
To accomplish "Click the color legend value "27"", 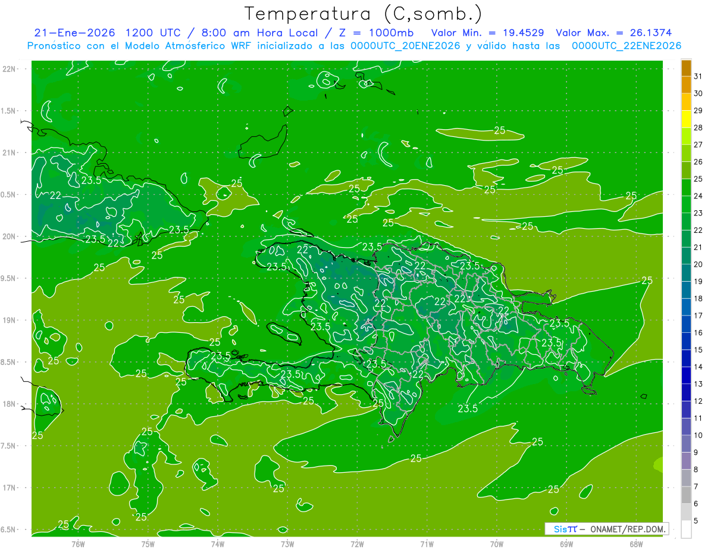I will pos(698,145).
